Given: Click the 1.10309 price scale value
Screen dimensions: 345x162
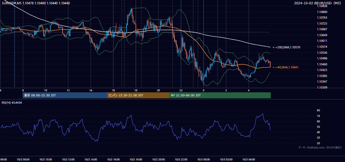Looking at the screenshot, I should 322,87.
